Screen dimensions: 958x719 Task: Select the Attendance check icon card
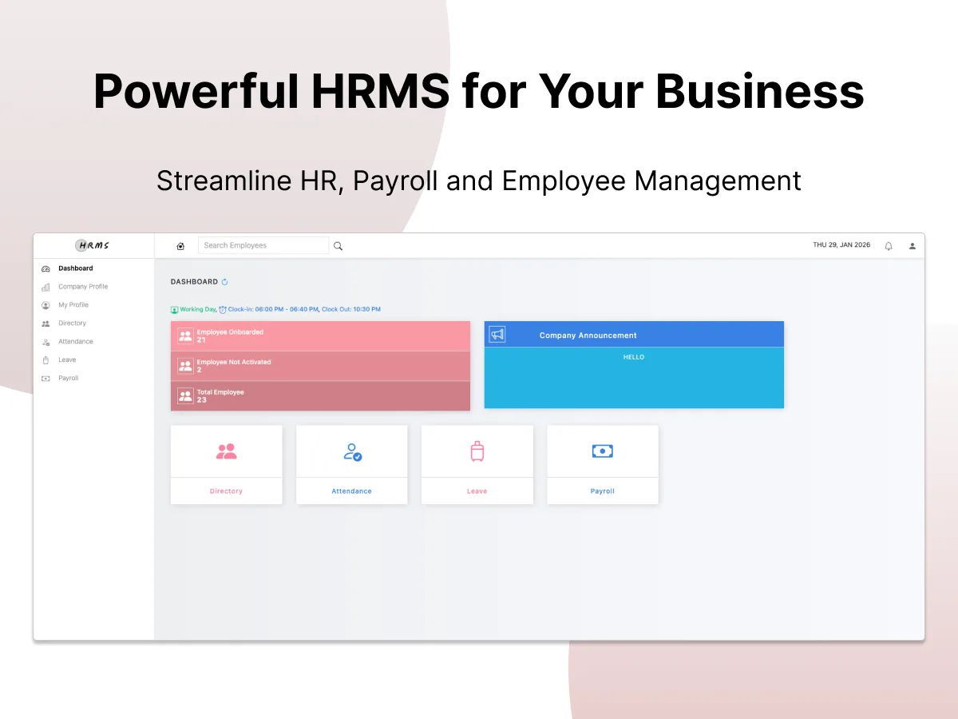pos(352,451)
